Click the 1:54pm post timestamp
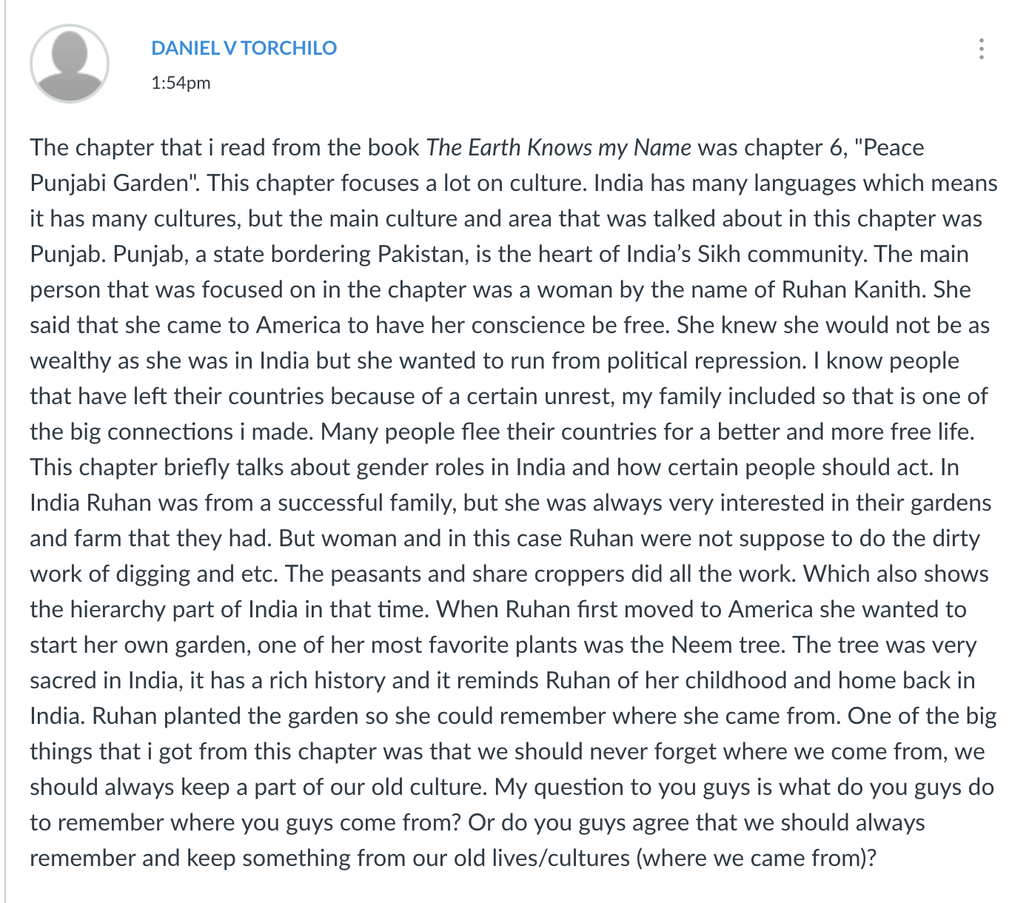Viewport: 1029px width, 903px height. pos(181,83)
